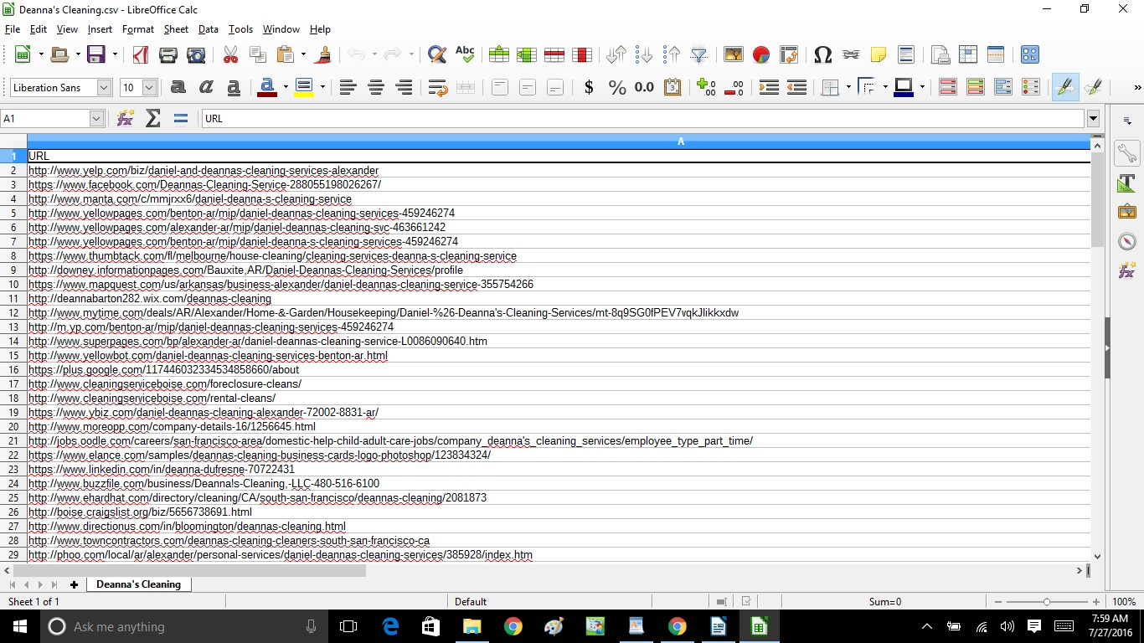Select the Deanna's Cleaning sheet tab
Image resolution: width=1144 pixels, height=643 pixels.
[x=138, y=584]
